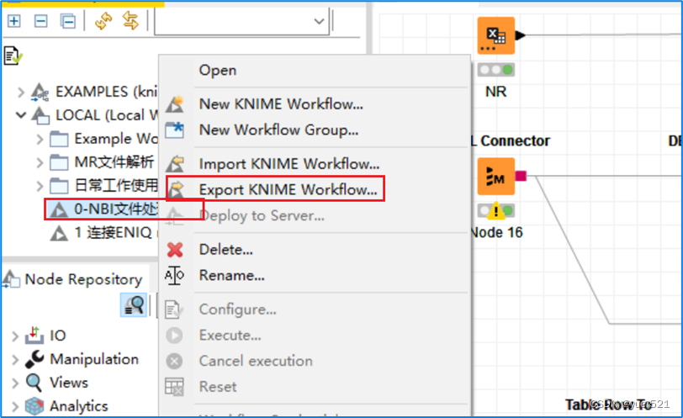683x418 pixels.
Task: Click the Node 16 warning status indicator
Action: [x=496, y=211]
